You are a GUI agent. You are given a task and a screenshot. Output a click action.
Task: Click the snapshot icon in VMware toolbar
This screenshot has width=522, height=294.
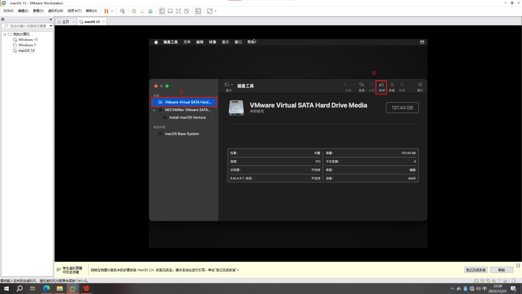click(x=133, y=11)
